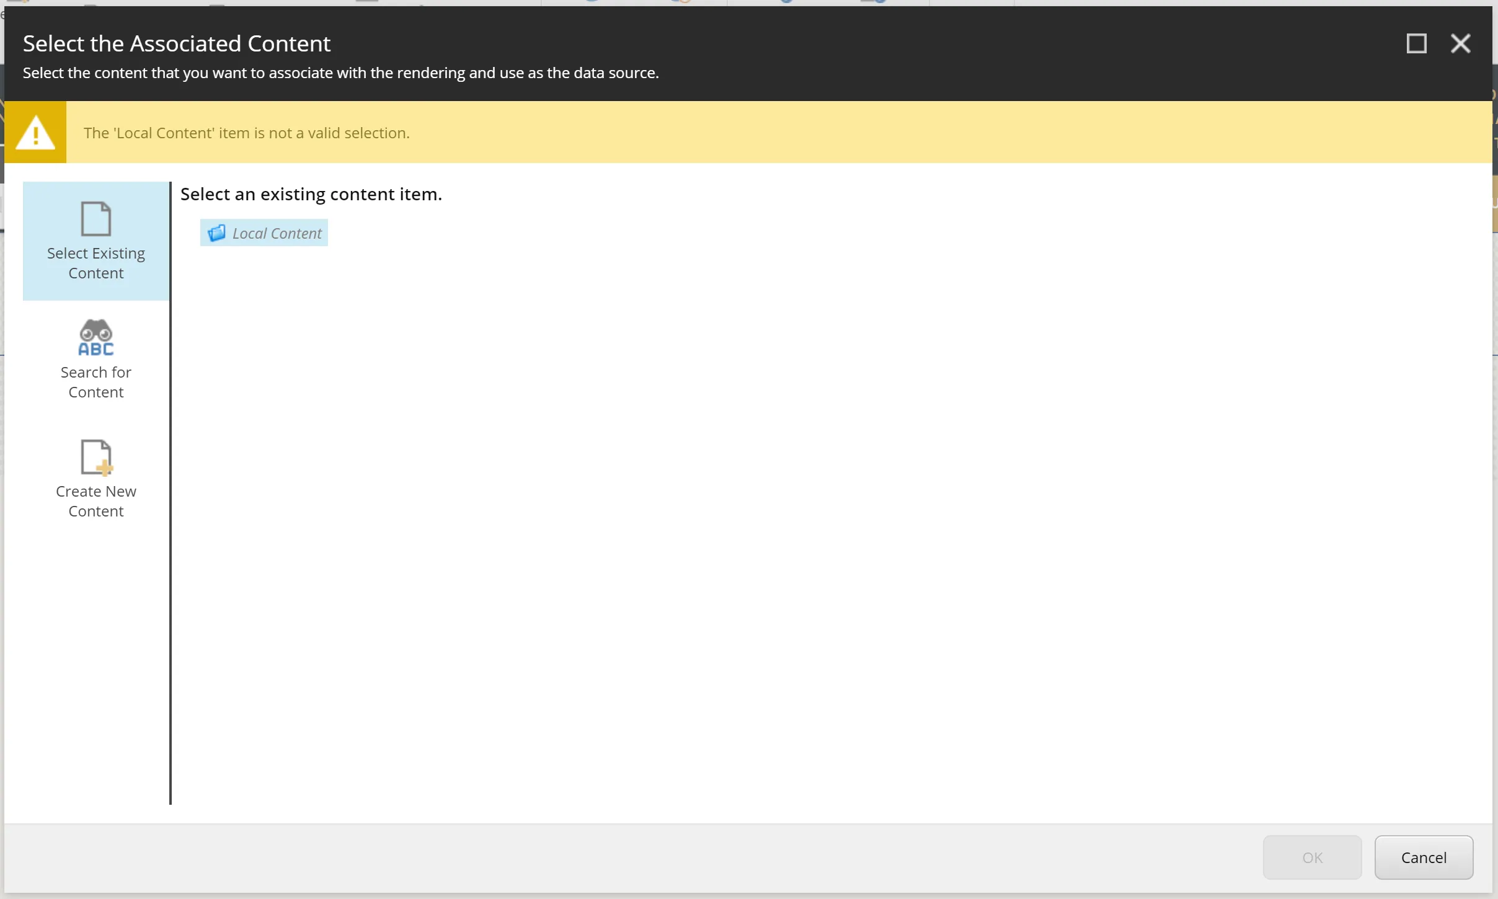Maximize the dialog using the square icon
Screen dimensions: 1498x899
1416,43
